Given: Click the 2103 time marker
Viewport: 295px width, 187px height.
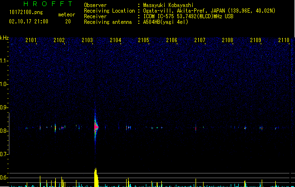Looking at the screenshot, I should [87, 40].
